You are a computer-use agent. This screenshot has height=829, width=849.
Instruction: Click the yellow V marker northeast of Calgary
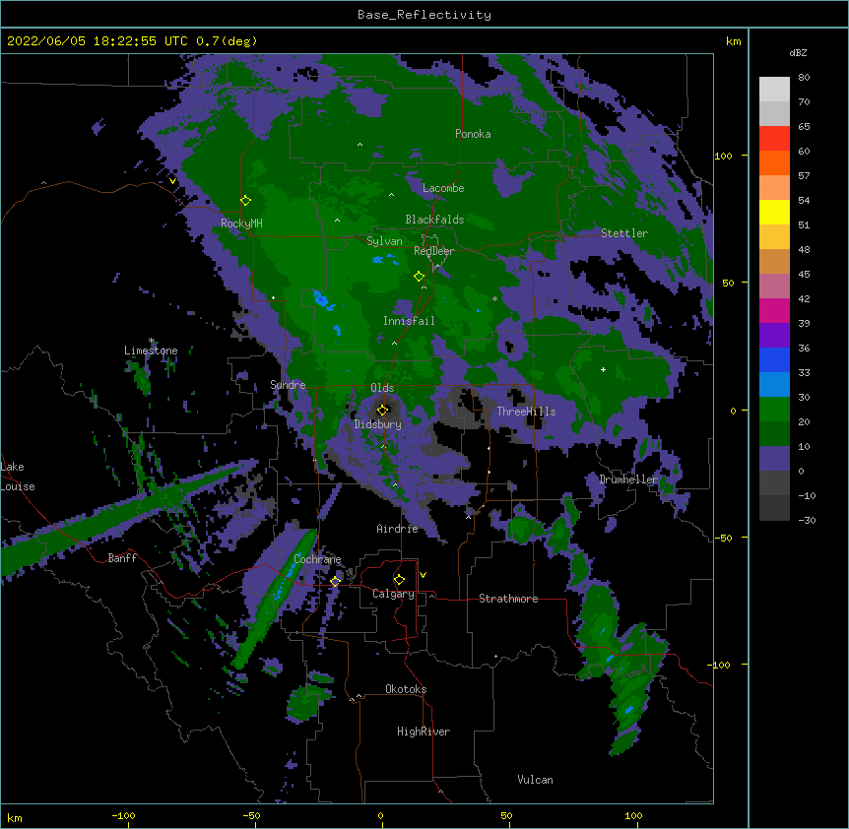click(x=423, y=575)
